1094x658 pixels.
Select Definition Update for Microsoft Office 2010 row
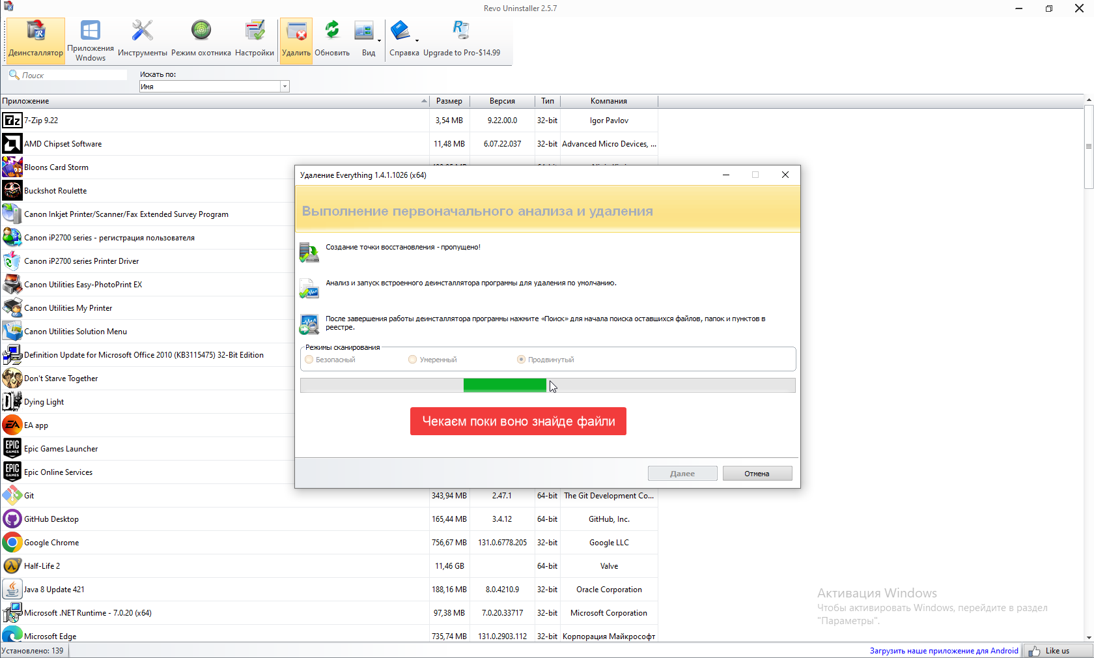pos(147,355)
